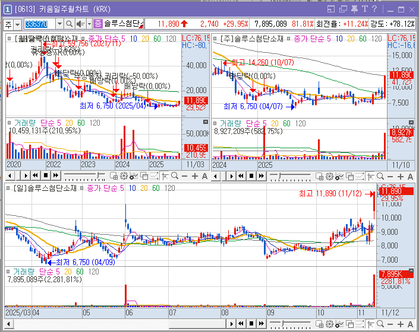Play the monthly chart replay
Screen dimensions: 419x332
(x=26, y=176)
